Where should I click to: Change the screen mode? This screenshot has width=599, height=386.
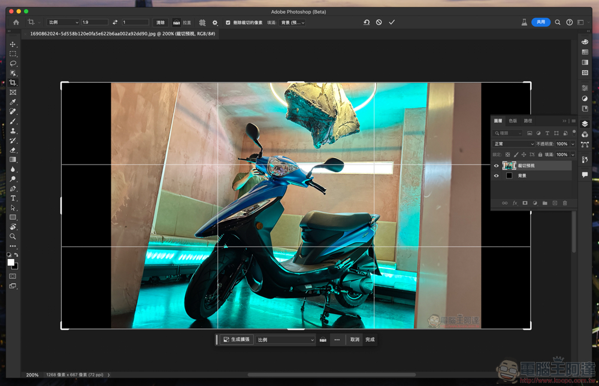[x=13, y=286]
